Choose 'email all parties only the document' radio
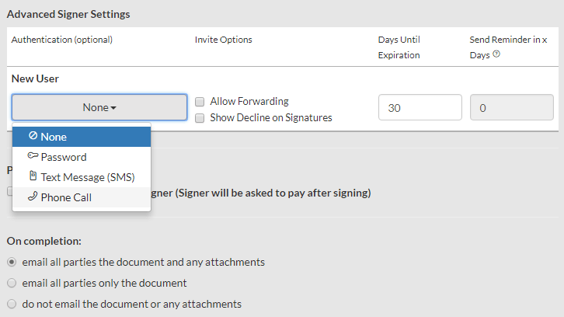The image size is (564, 317). [12, 283]
